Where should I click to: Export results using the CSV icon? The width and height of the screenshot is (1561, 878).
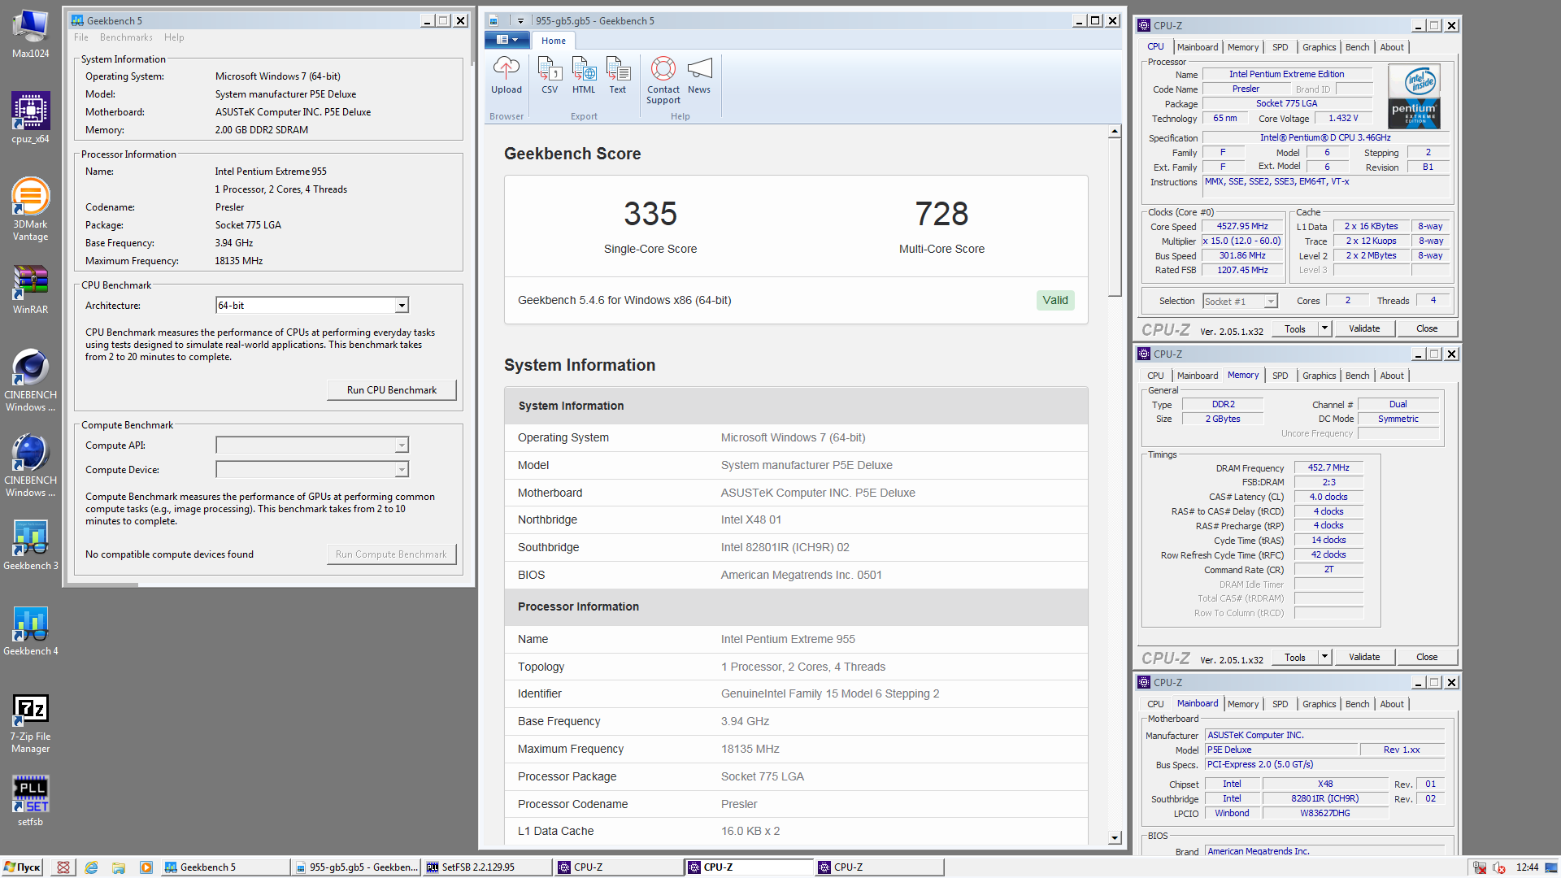tap(550, 76)
